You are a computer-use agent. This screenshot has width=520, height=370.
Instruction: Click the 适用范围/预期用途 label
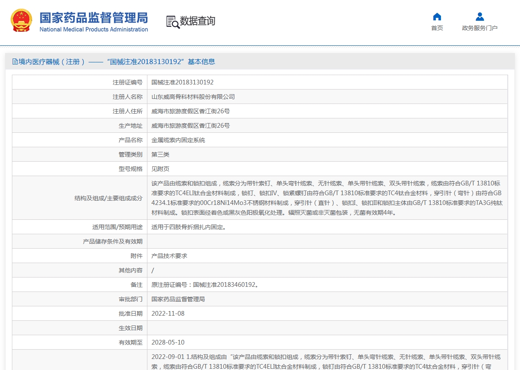117,227
